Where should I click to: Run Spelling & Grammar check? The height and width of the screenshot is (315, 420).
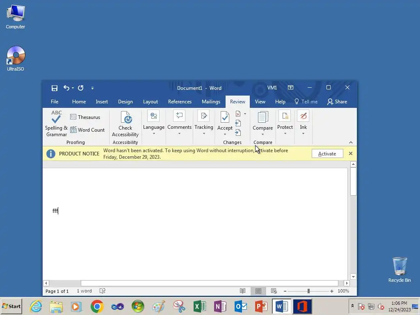point(56,123)
